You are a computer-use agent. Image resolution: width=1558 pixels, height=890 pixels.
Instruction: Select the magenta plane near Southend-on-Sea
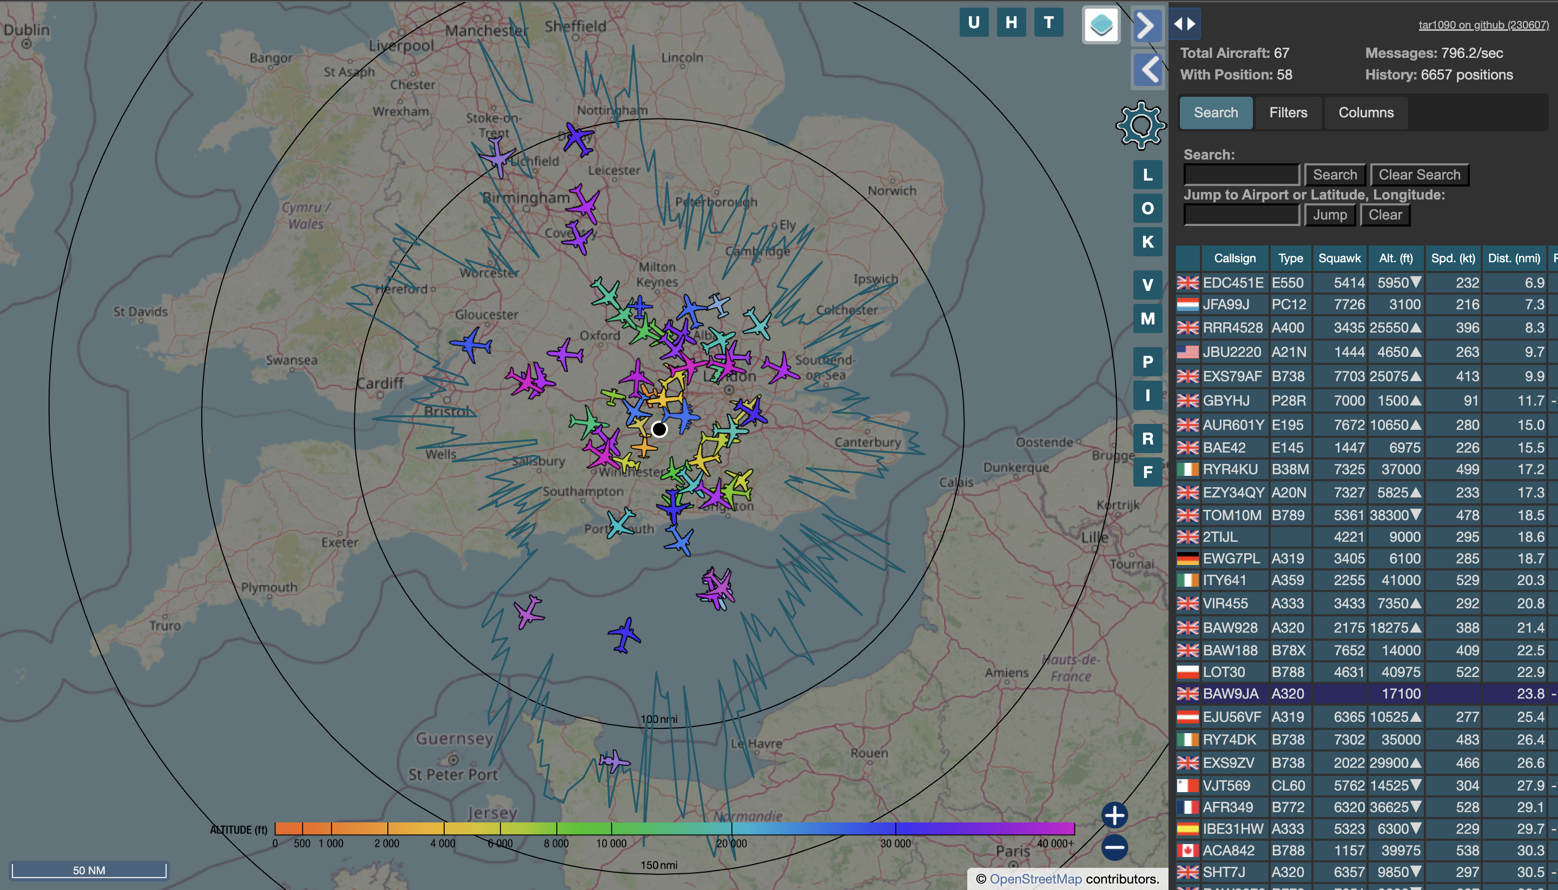780,368
